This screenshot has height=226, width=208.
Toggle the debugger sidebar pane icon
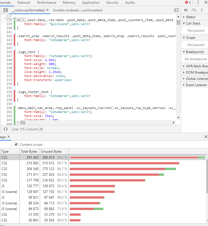click(176, 10)
